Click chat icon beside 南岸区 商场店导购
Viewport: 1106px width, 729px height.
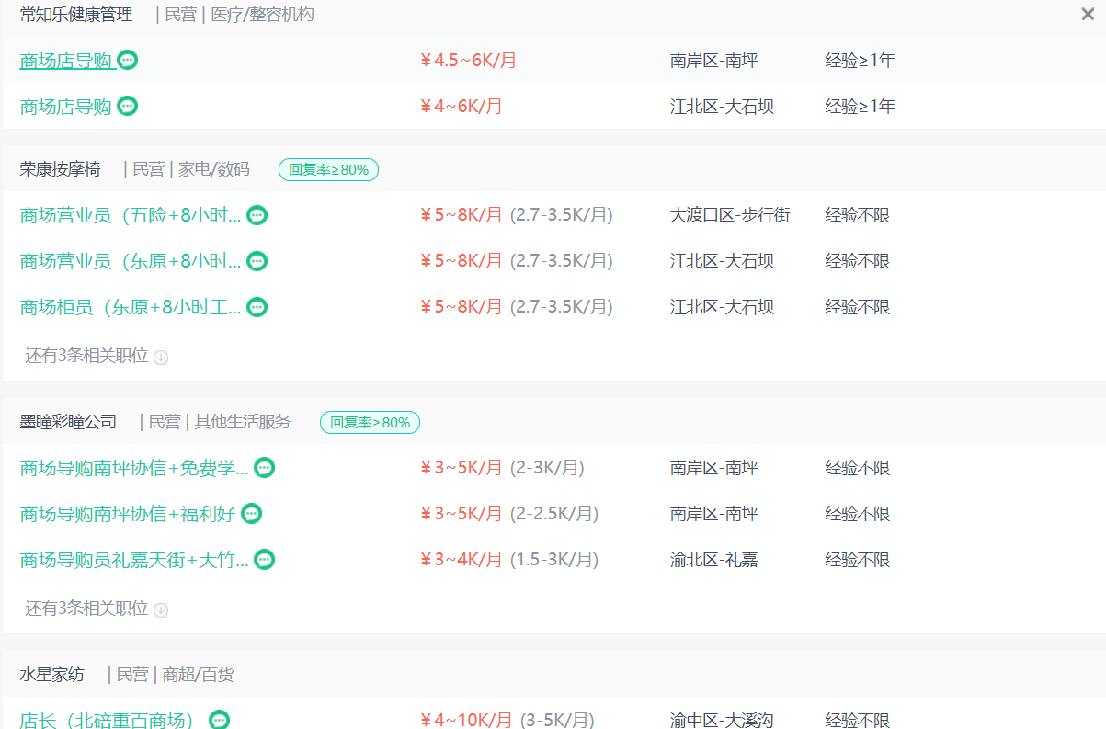pyautogui.click(x=128, y=61)
